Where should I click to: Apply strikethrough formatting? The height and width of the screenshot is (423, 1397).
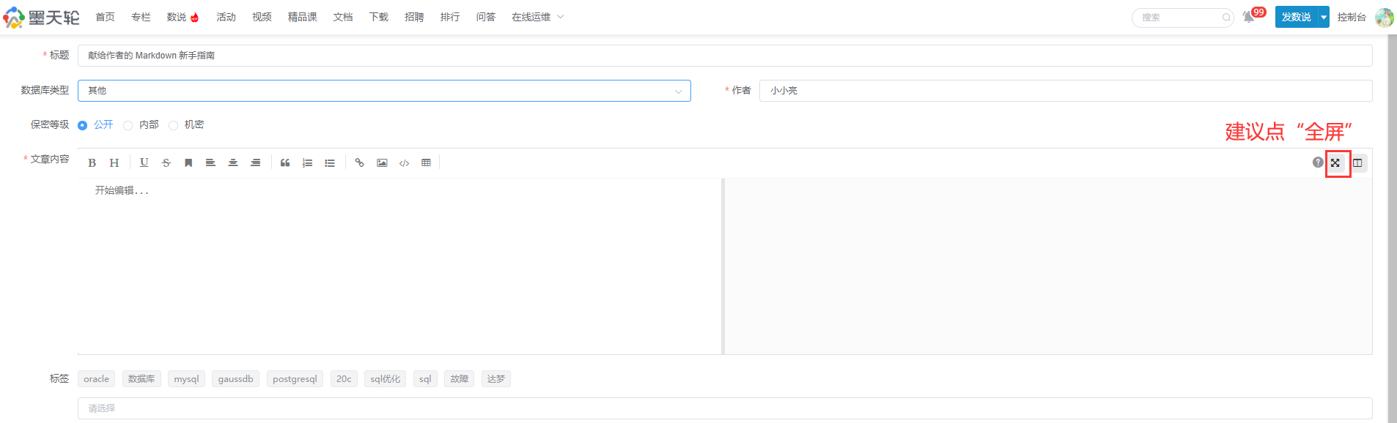click(x=166, y=162)
